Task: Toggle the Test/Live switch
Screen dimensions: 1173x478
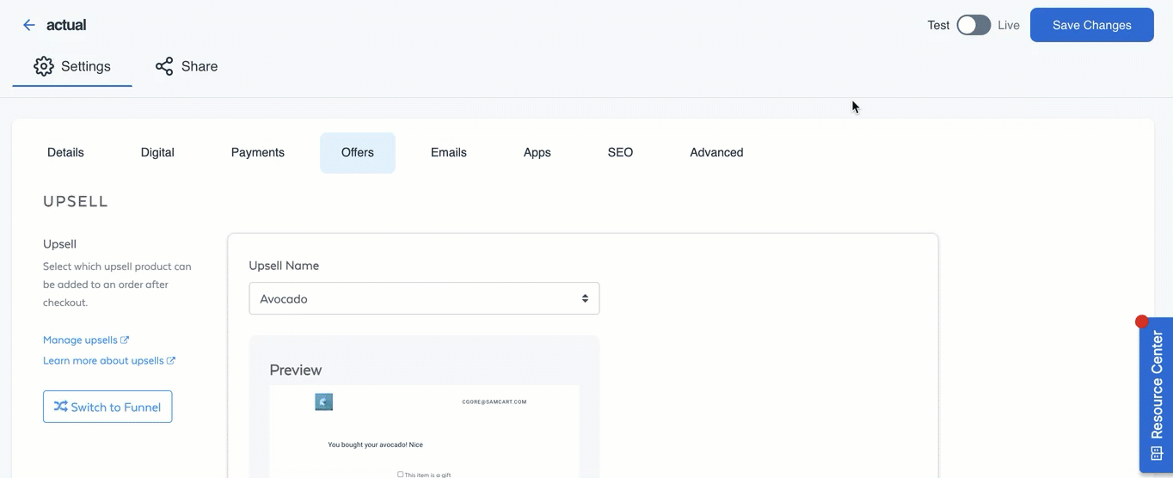Action: pos(973,25)
